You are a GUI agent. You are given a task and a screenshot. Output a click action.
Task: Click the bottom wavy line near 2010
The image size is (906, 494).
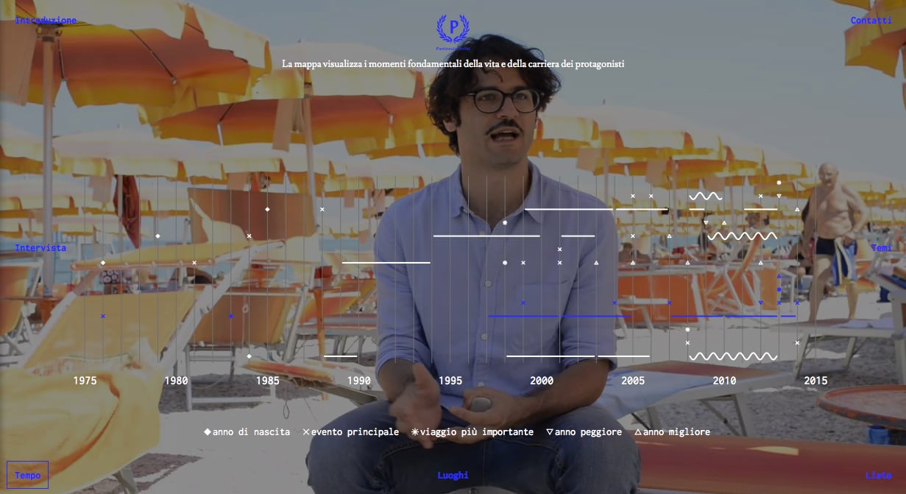(723, 356)
